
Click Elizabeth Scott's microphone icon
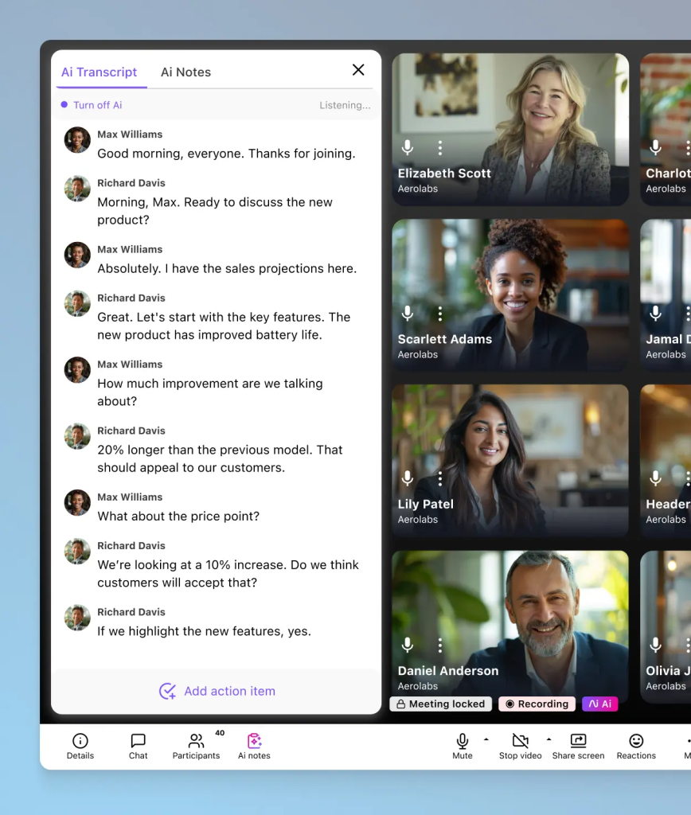point(408,148)
